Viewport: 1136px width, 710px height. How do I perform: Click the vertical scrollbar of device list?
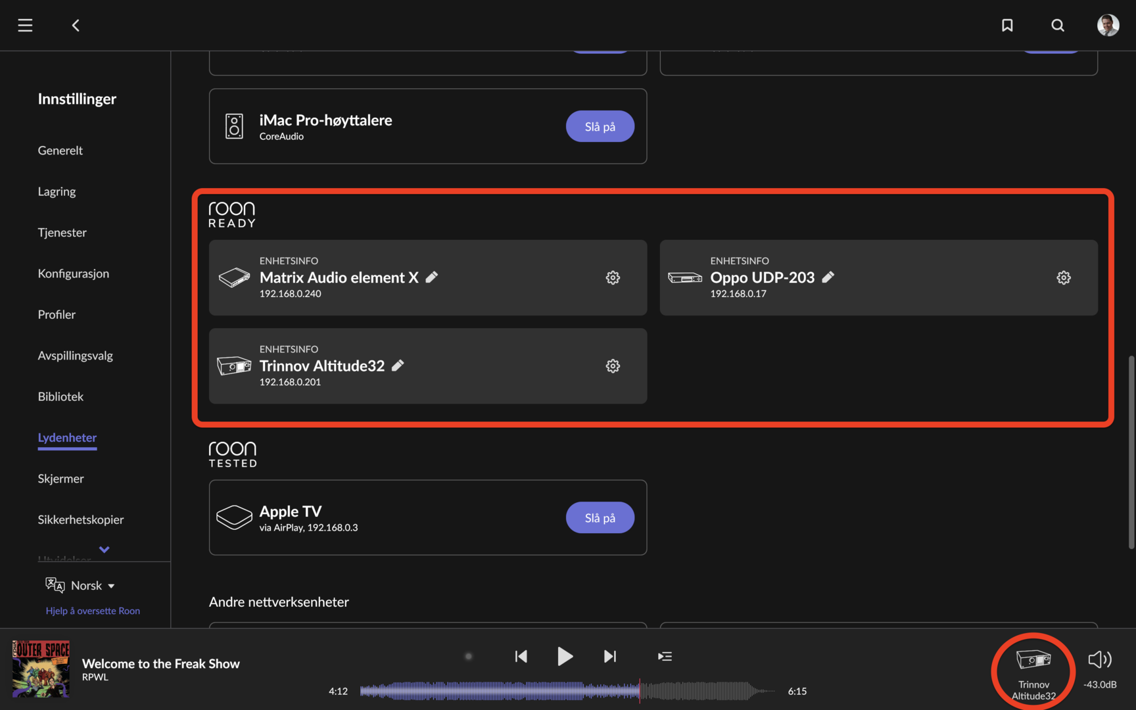1131,452
